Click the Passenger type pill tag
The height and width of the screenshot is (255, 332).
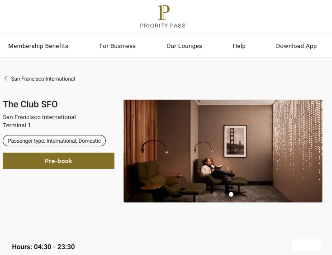coord(54,141)
